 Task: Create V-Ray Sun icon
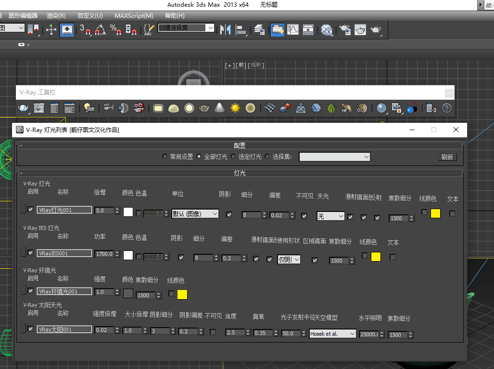235,108
